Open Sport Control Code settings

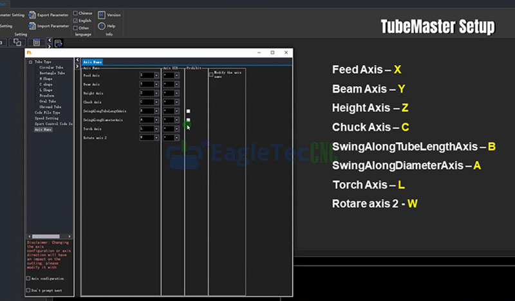pyautogui.click(x=53, y=123)
